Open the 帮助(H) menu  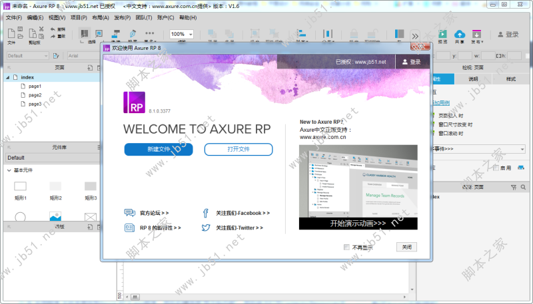click(x=188, y=18)
